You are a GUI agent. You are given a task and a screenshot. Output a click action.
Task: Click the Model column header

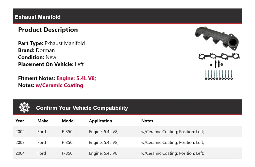68,121
